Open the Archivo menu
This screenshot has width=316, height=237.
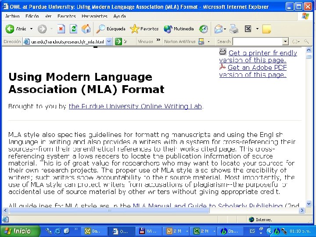[12, 16]
